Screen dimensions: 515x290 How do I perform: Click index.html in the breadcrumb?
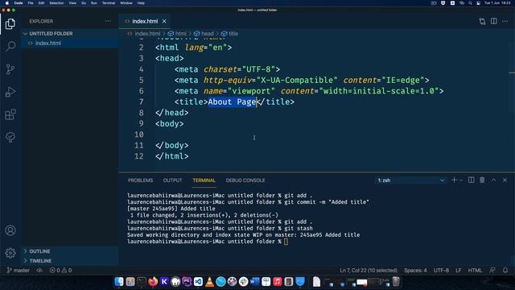pos(147,34)
